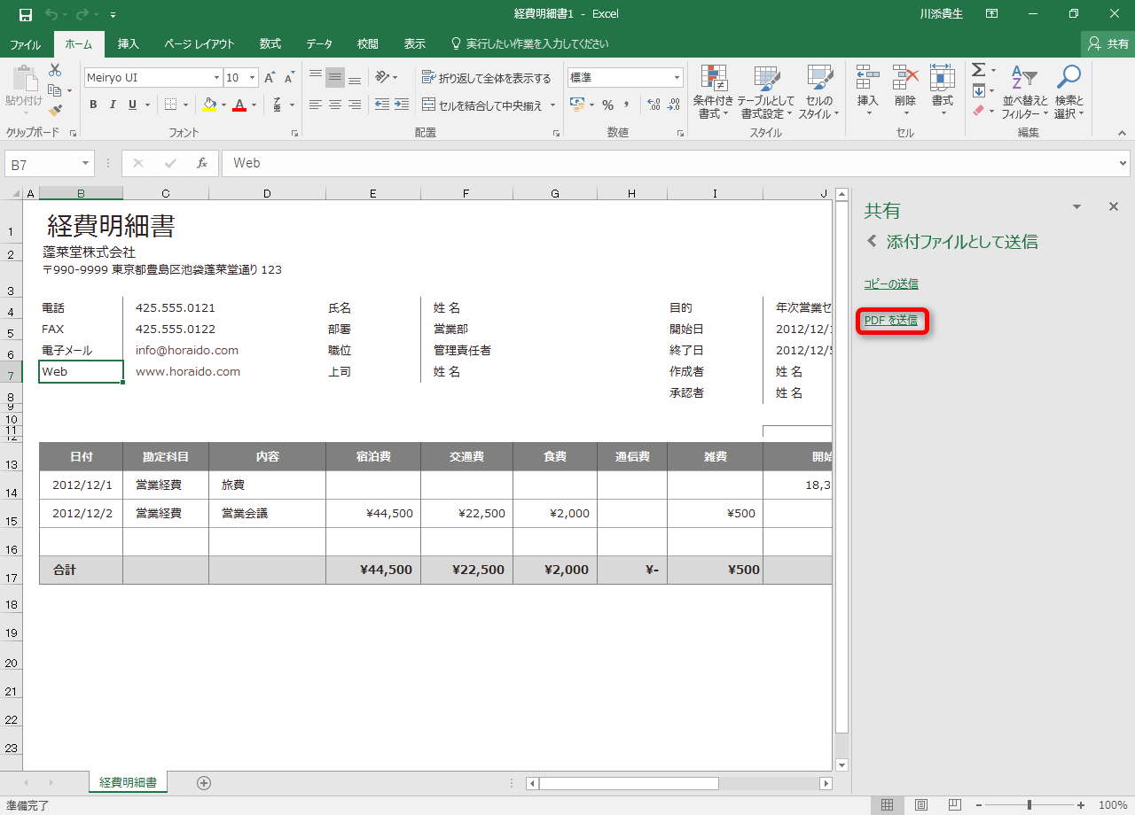Toggle Align Left

(316, 105)
